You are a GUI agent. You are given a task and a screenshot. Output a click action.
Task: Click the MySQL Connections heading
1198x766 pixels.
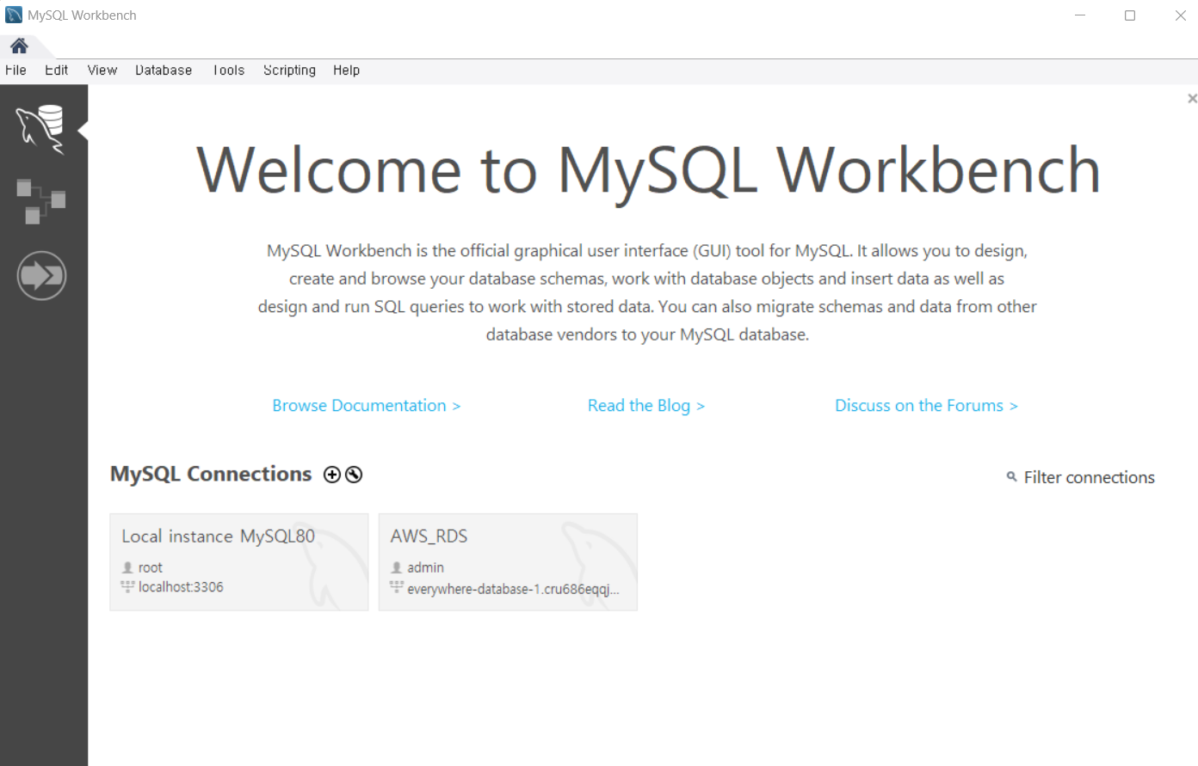[211, 475]
